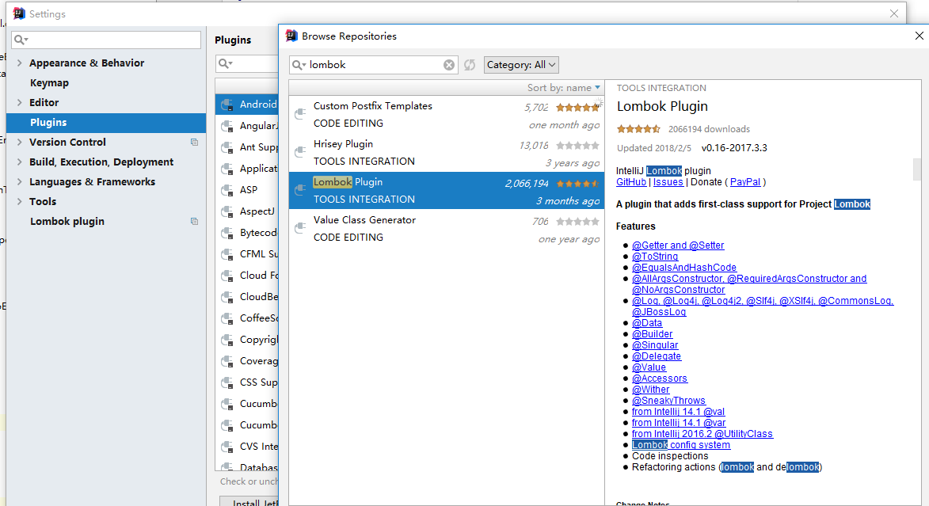Click the Settings search field

(106, 40)
